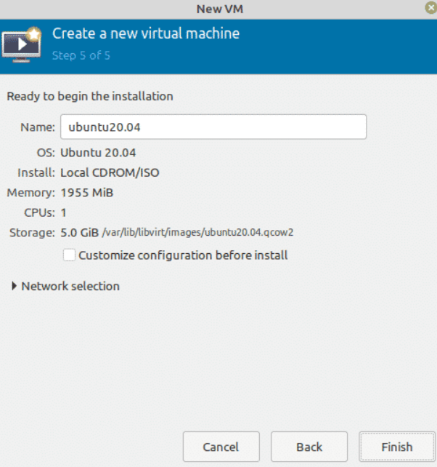Click the CPUs value 1
The width and height of the screenshot is (437, 467).
click(63, 212)
